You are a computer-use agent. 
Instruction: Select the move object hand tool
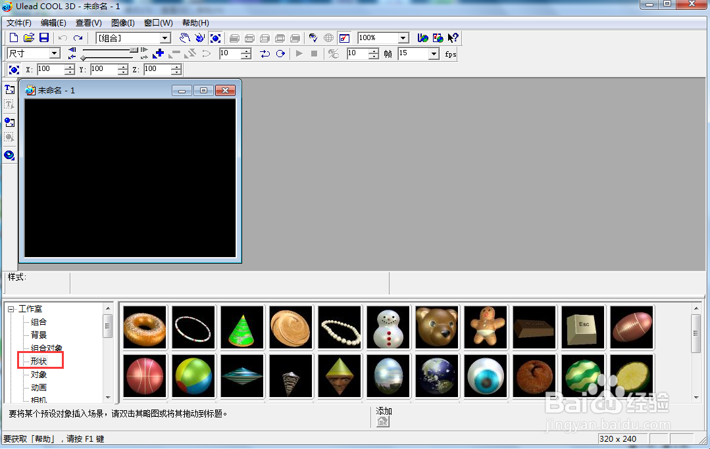pos(185,38)
